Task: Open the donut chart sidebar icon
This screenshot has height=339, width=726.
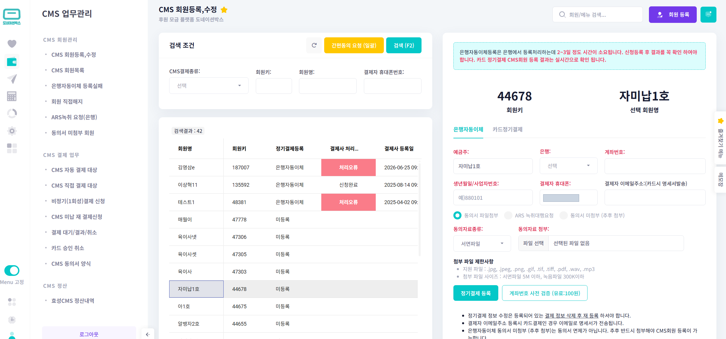Action: 12,113
